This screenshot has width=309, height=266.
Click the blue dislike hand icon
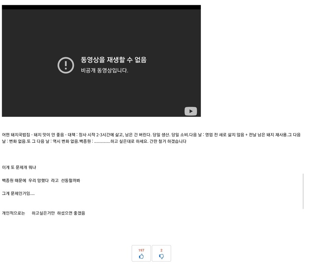161,256
